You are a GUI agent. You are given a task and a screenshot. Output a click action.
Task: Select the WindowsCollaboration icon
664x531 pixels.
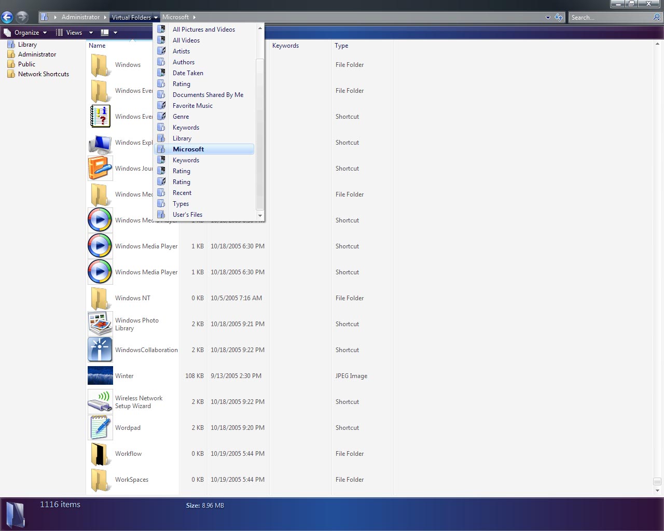click(x=100, y=350)
